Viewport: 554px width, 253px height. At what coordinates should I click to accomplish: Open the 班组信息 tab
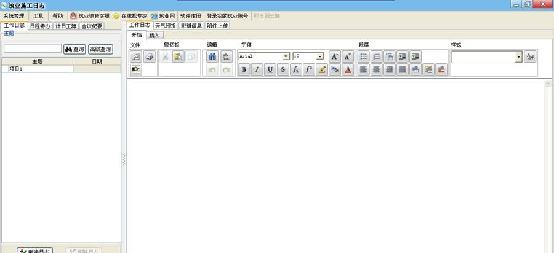(x=191, y=26)
